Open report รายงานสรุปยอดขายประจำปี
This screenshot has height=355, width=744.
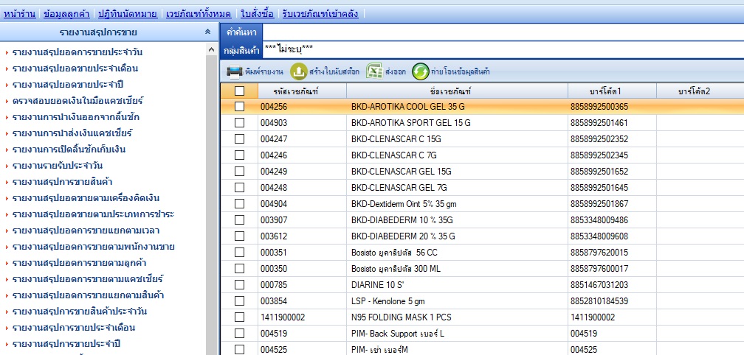69,85
